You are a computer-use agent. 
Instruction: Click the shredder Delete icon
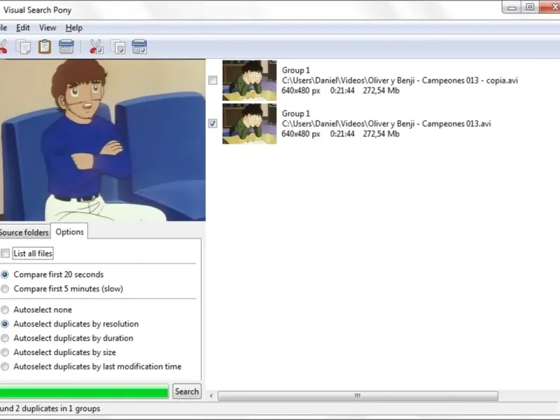66,47
